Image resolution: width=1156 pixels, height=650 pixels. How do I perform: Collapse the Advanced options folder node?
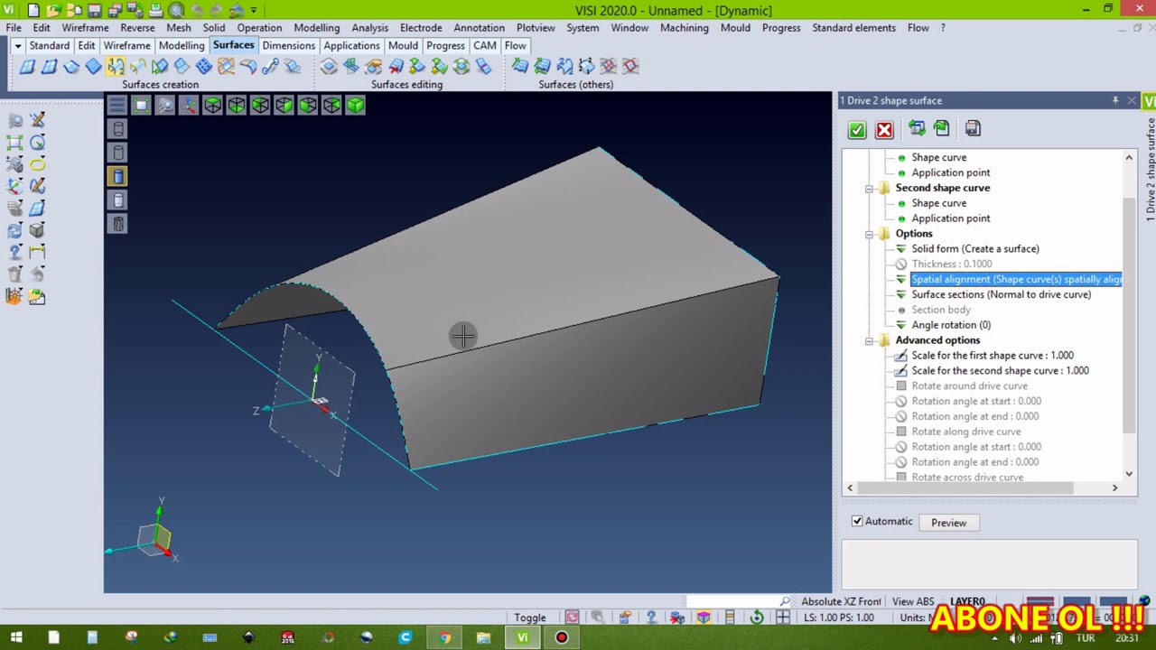869,340
